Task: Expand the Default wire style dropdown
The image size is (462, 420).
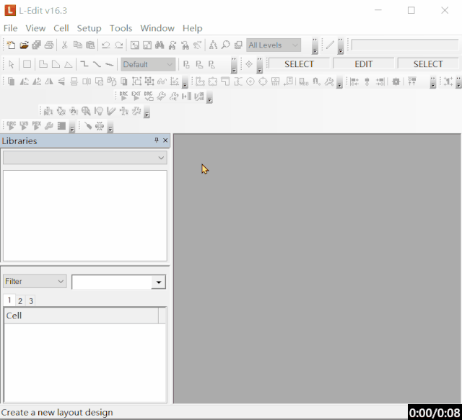Action: pyautogui.click(x=148, y=64)
